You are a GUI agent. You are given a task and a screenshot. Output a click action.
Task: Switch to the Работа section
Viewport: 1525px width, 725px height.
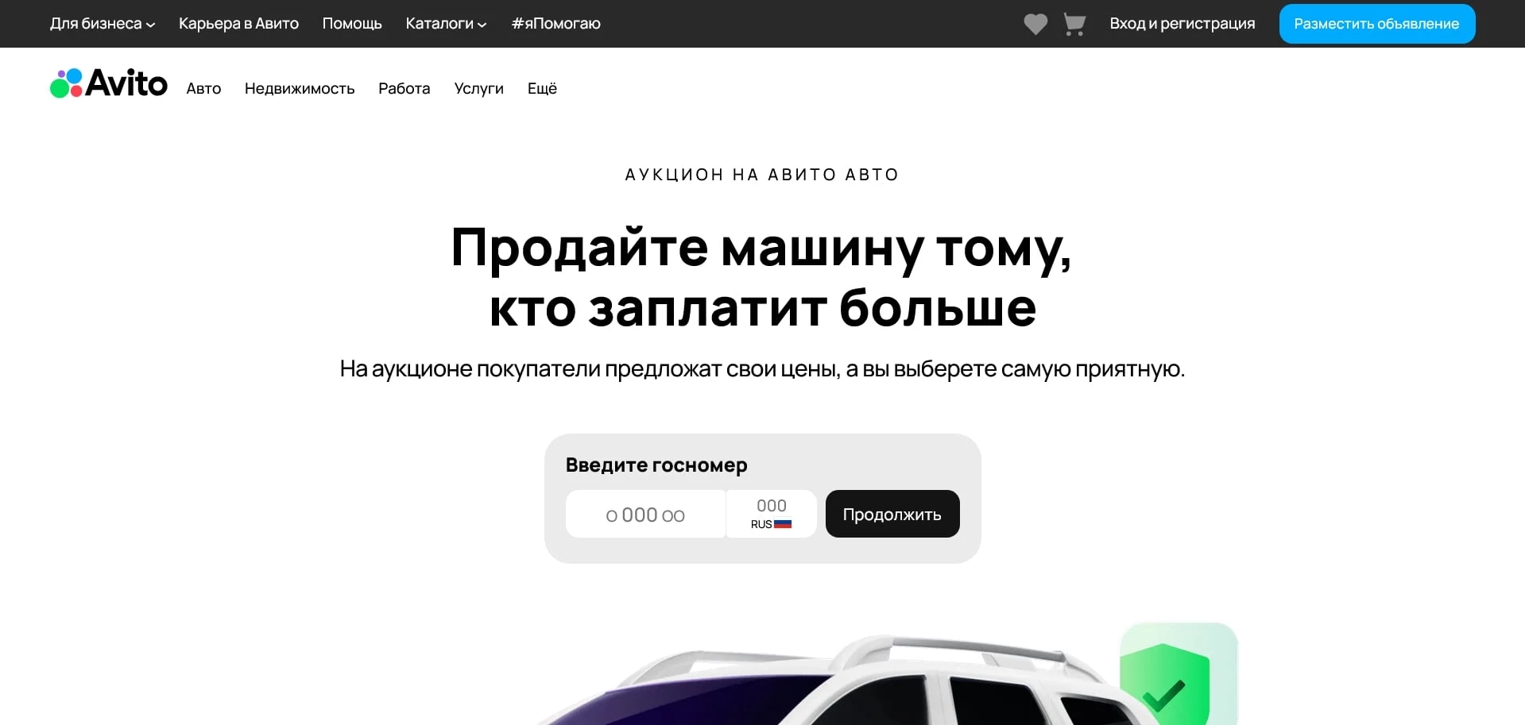pos(404,88)
